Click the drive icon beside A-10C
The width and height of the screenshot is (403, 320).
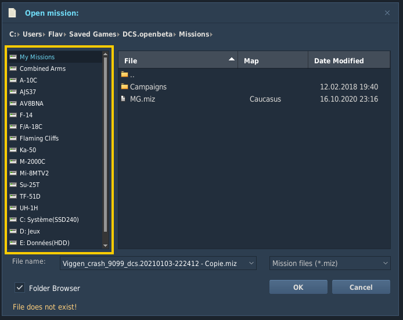[13, 80]
